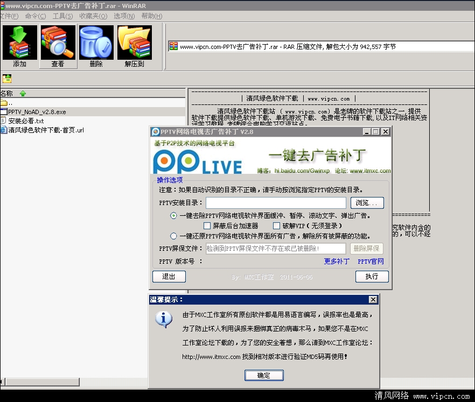
Task: Select the PPTV_NoAD_v2.8.exe file row
Action: (x=93, y=112)
